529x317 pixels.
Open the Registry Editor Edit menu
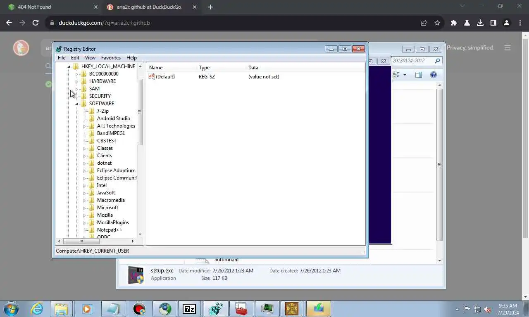click(75, 58)
